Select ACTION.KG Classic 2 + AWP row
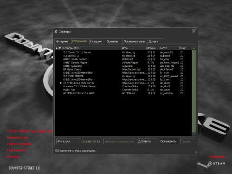 pos(123,93)
